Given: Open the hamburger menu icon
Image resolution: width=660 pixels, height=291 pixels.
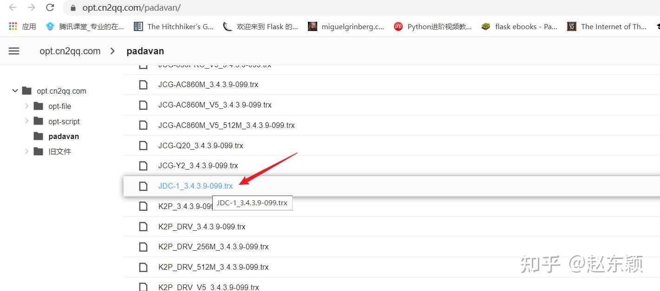Looking at the screenshot, I should click(x=14, y=51).
